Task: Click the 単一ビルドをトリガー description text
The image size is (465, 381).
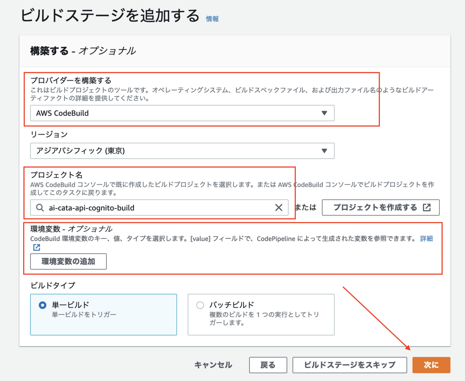Action: (84, 315)
